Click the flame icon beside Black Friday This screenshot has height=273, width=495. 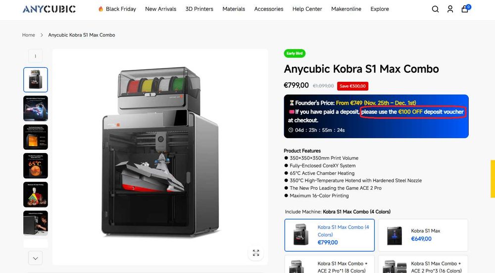[x=100, y=9]
